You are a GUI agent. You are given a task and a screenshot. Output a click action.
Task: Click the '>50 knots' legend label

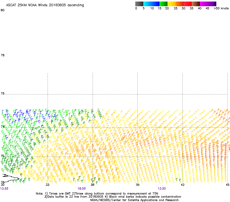click(x=221, y=8)
